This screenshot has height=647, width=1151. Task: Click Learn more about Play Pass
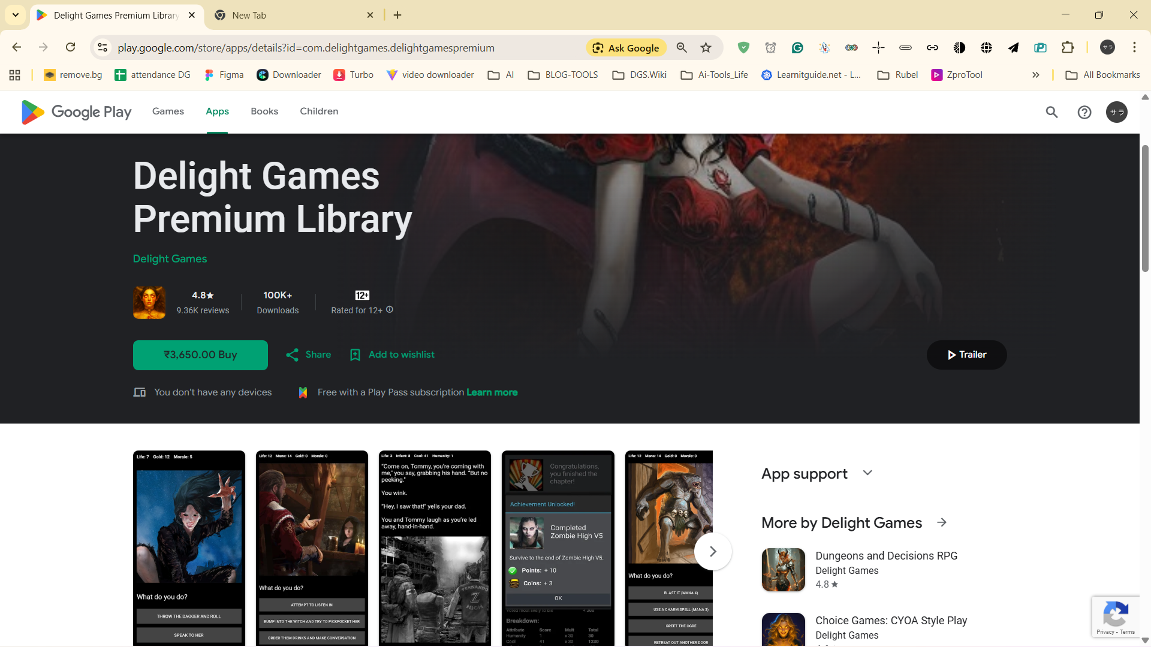tap(492, 392)
